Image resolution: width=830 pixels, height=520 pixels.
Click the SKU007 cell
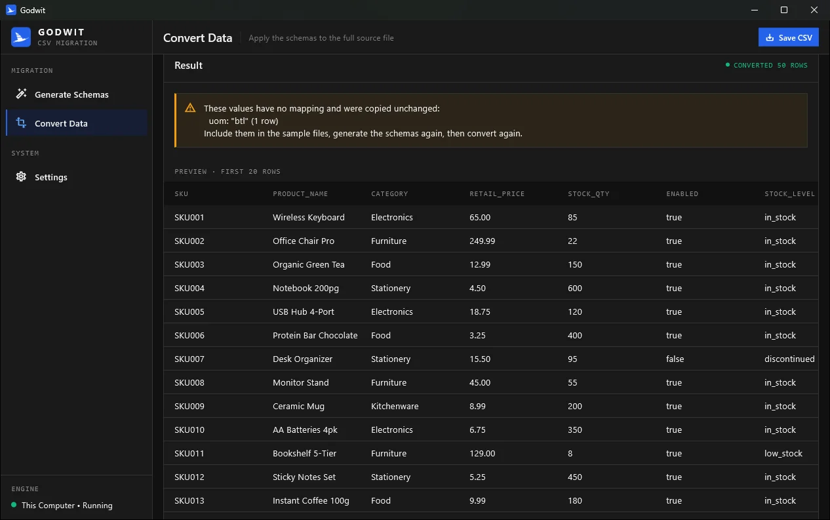(189, 359)
